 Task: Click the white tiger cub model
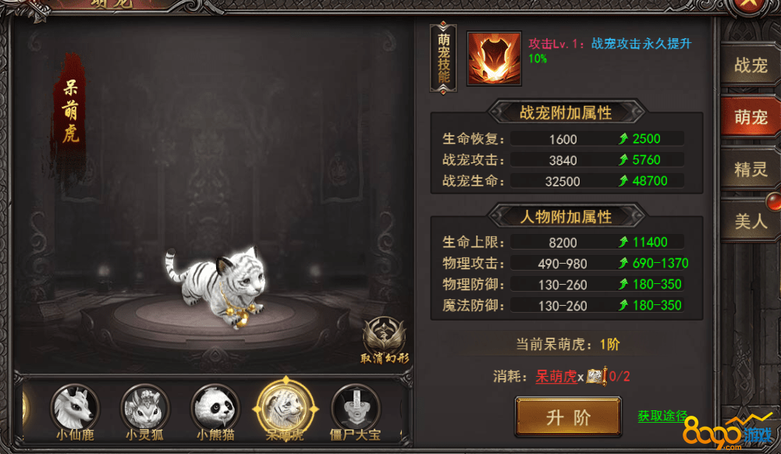pos(219,286)
